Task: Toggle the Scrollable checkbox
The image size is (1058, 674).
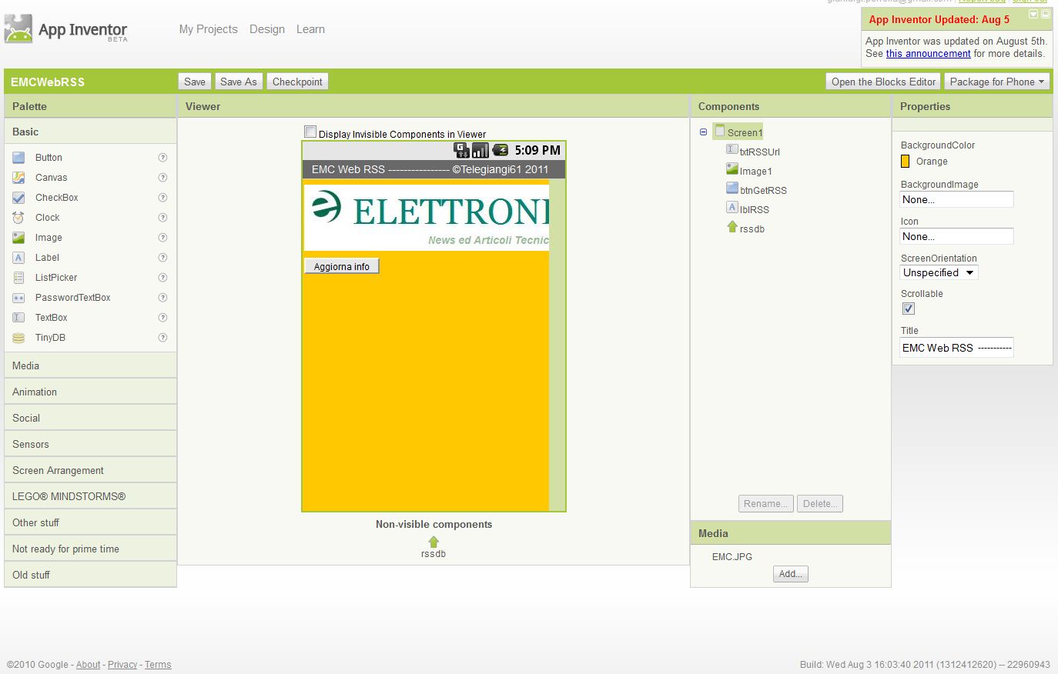Action: pyautogui.click(x=909, y=309)
